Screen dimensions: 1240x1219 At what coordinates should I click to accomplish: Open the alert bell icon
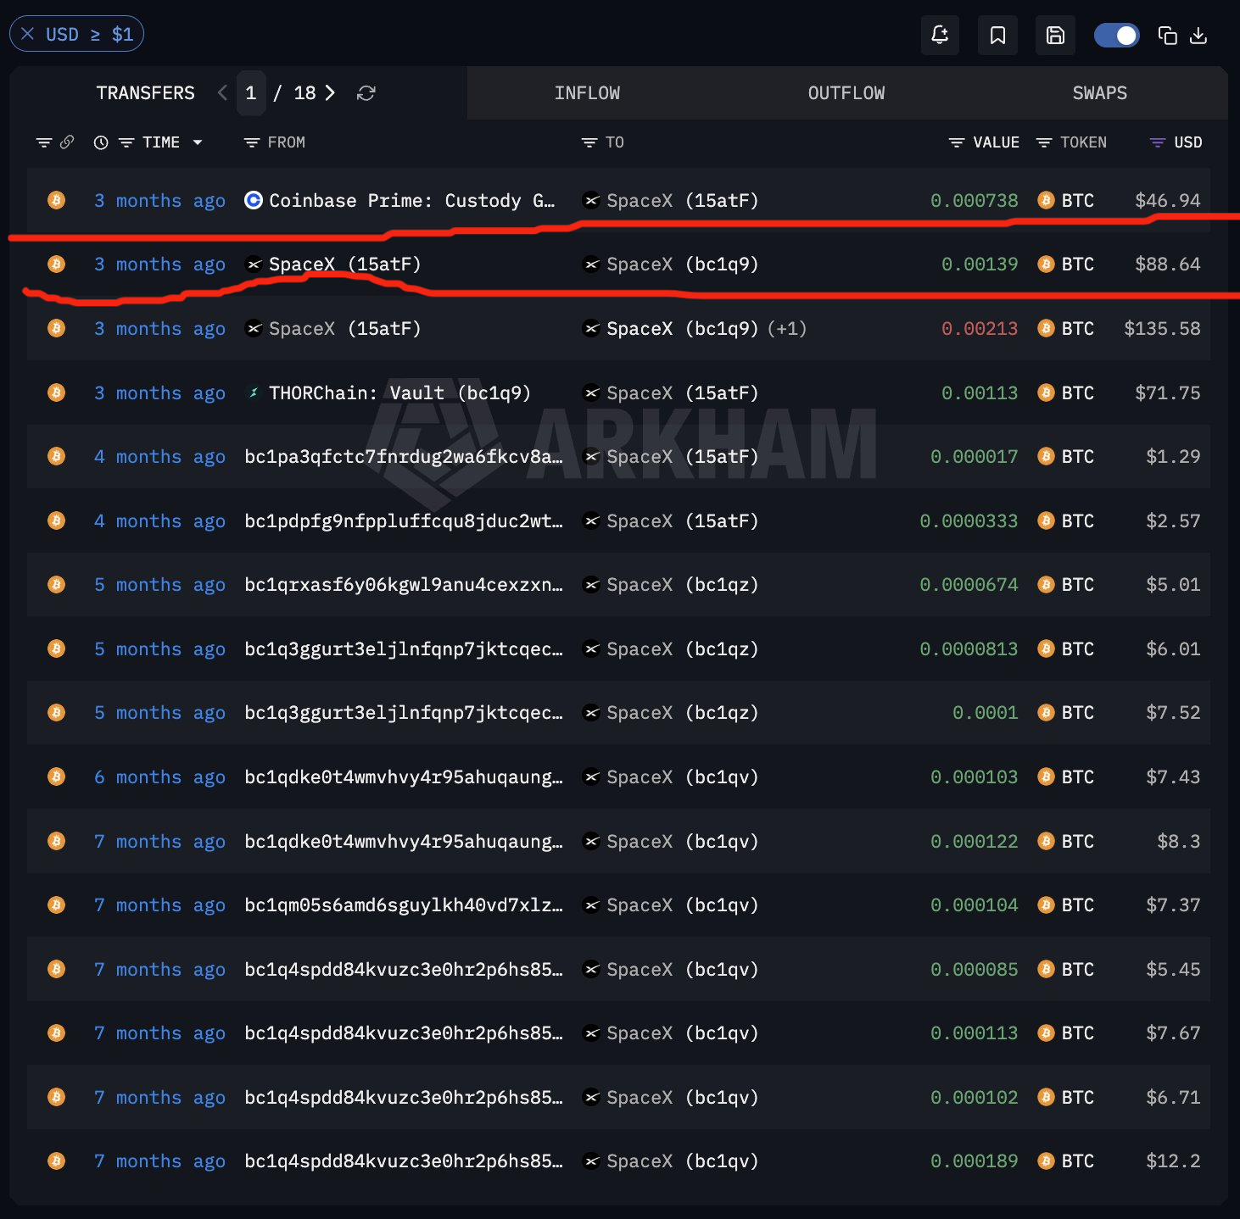pyautogui.click(x=940, y=35)
